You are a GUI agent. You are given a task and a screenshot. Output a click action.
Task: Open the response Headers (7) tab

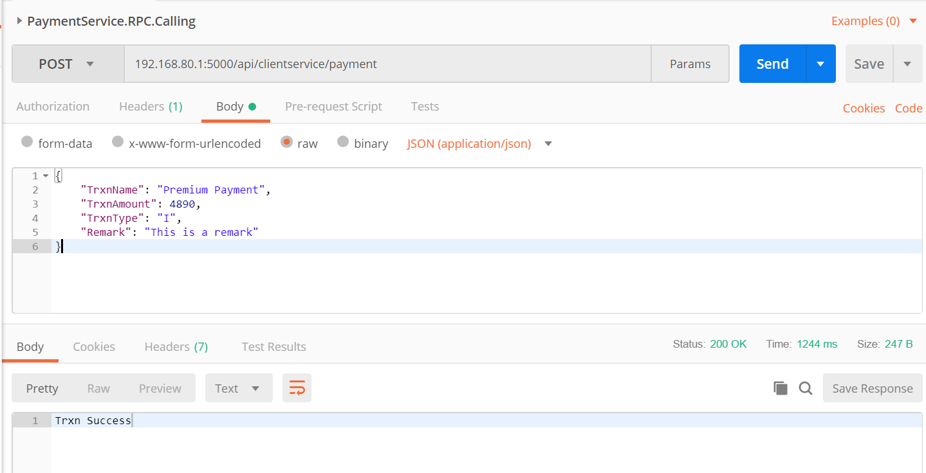pos(176,347)
